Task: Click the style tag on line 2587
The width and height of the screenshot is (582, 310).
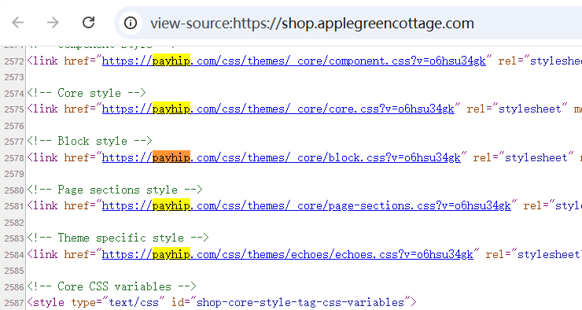Action: tap(222, 303)
